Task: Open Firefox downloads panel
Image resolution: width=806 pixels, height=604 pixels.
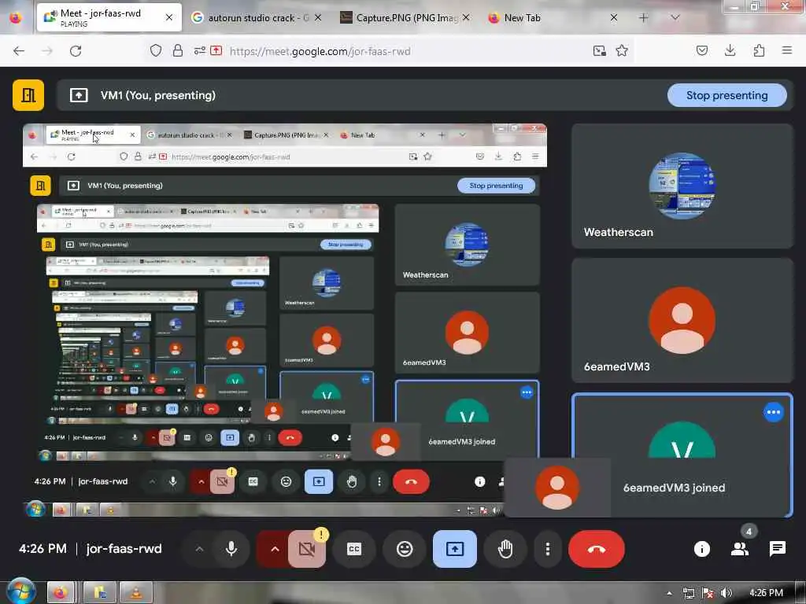Action: point(730,50)
